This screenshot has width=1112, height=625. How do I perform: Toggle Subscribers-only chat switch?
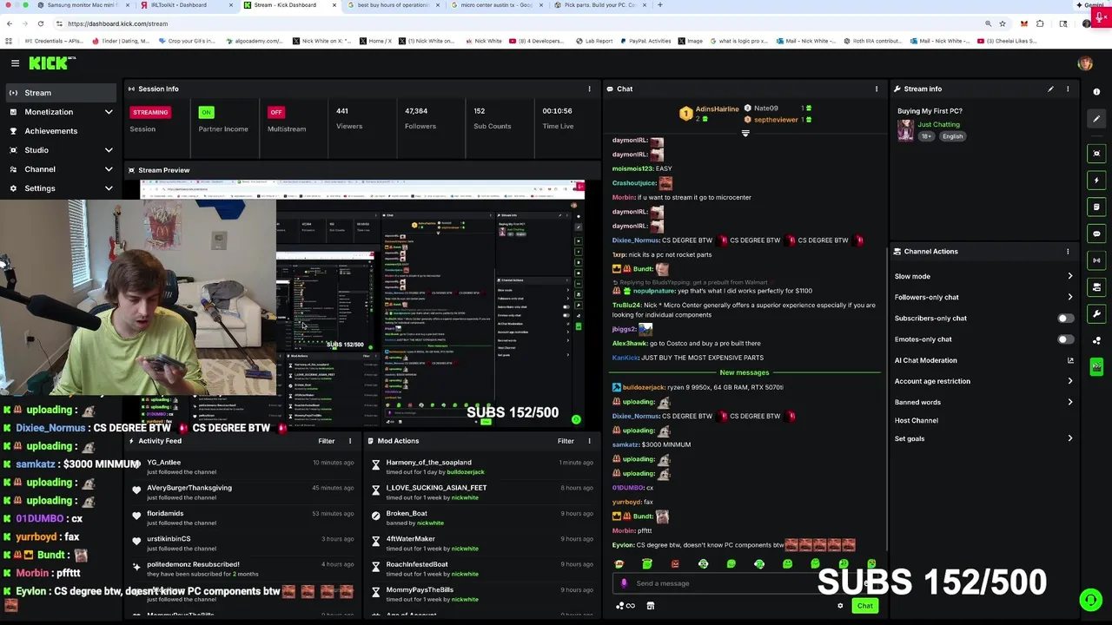[1064, 319]
